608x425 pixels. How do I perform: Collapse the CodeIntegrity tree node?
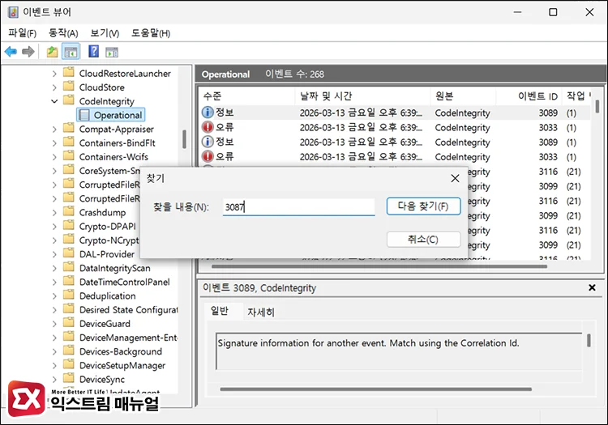[x=54, y=101]
